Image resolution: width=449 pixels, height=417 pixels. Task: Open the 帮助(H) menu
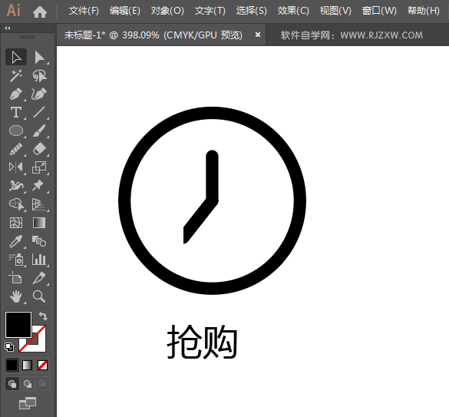pos(424,12)
